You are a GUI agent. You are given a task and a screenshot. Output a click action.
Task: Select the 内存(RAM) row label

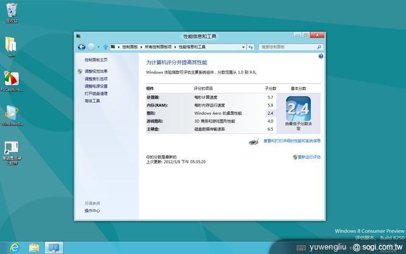(x=157, y=105)
